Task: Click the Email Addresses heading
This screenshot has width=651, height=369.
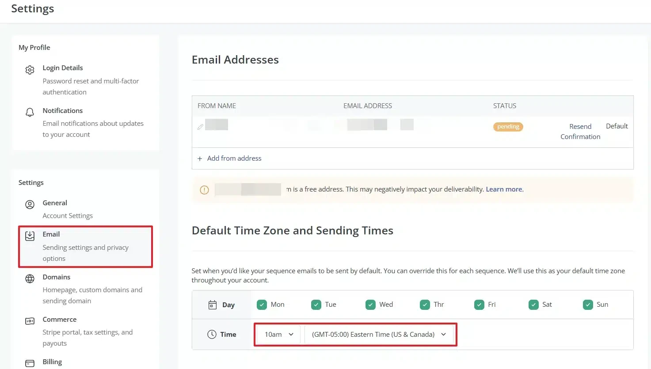Action: click(235, 60)
